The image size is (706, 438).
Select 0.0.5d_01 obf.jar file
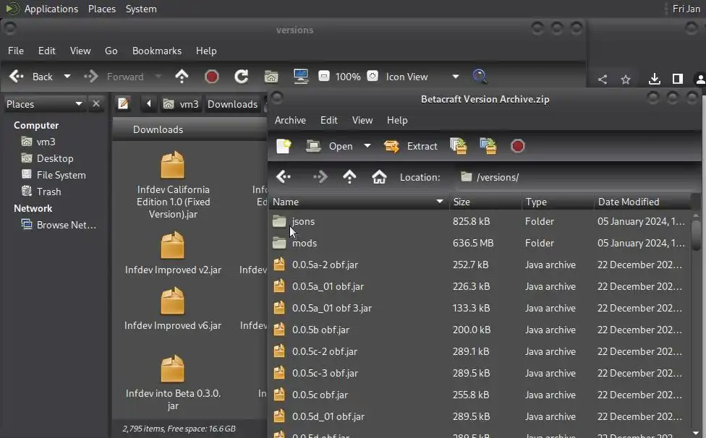click(479, 416)
